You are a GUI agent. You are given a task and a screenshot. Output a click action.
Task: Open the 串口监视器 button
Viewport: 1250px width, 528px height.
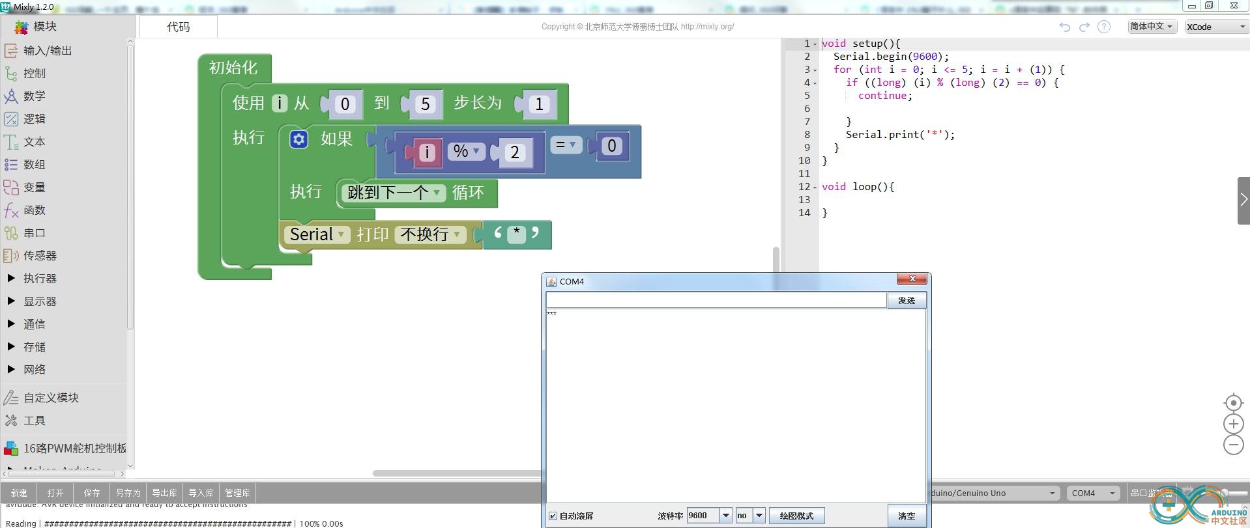(x=1152, y=493)
